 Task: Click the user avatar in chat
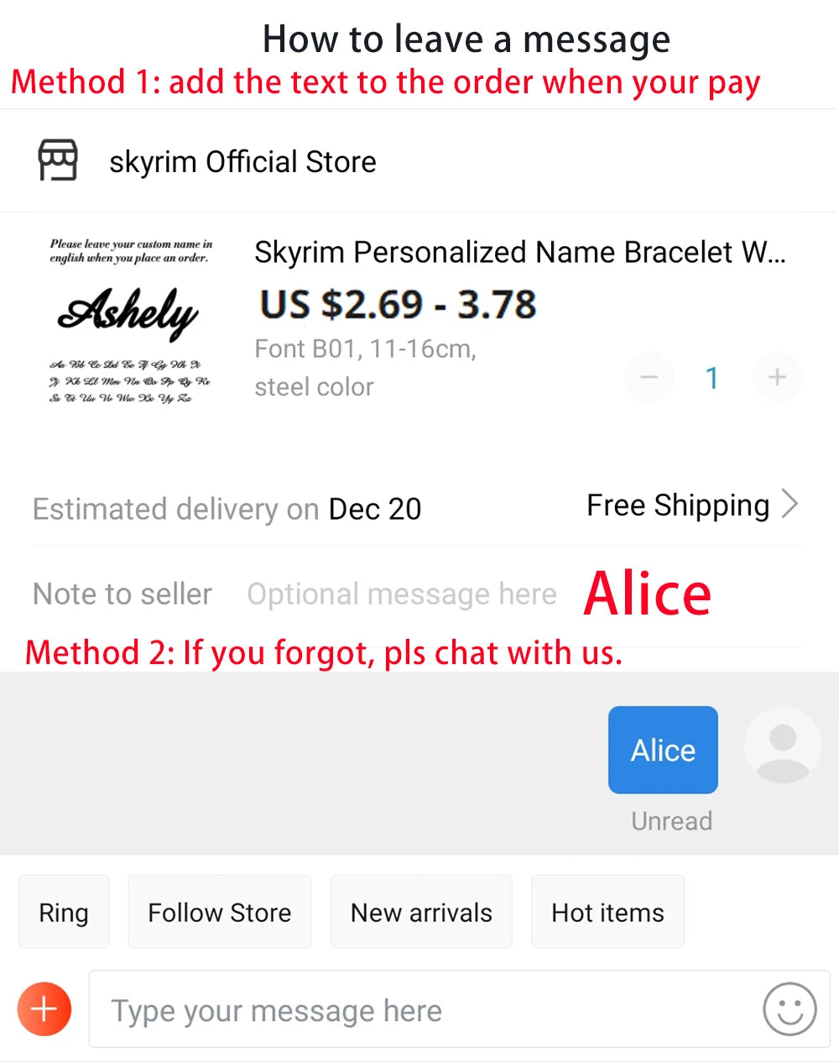tap(782, 745)
